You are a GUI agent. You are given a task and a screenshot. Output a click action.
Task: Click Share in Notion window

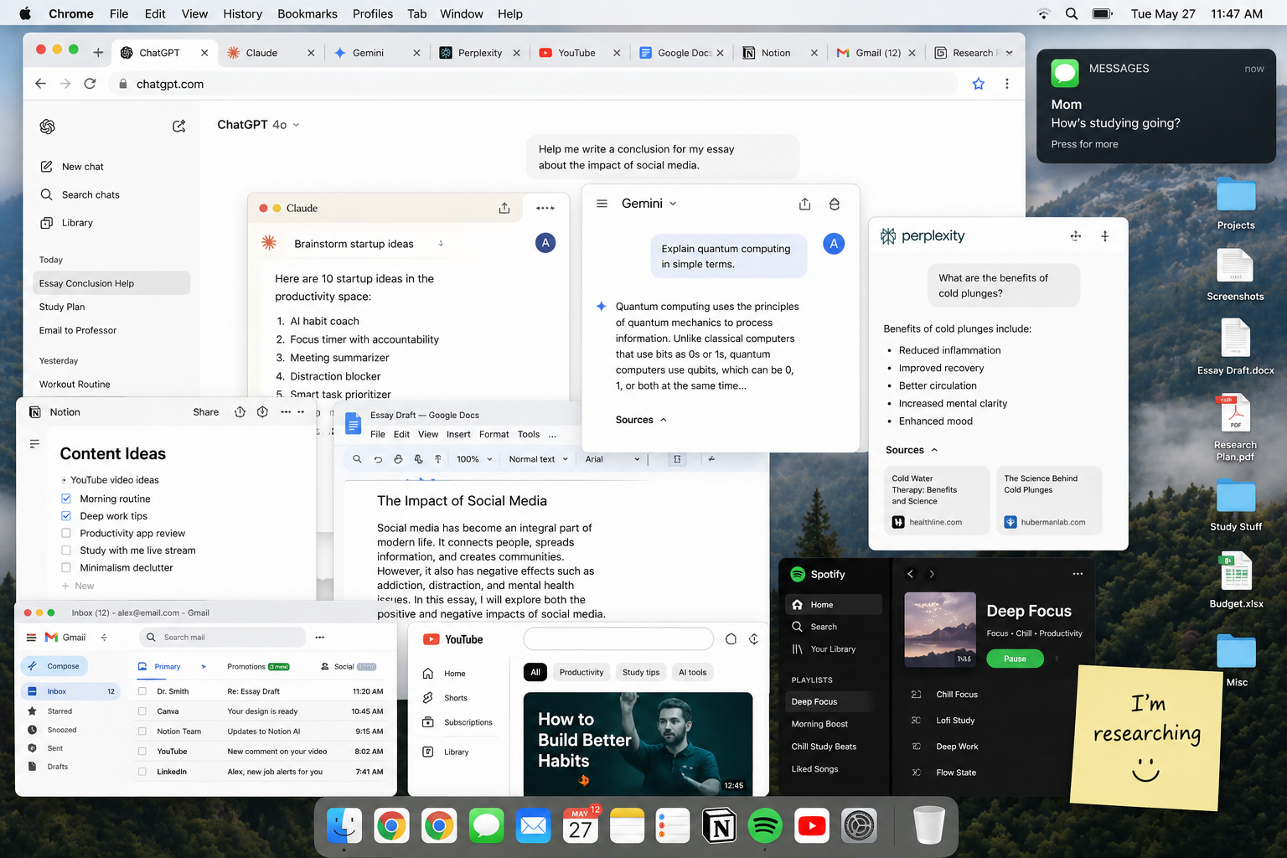tap(205, 412)
